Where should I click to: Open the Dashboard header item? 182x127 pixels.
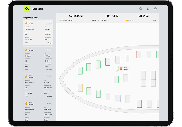(38, 9)
